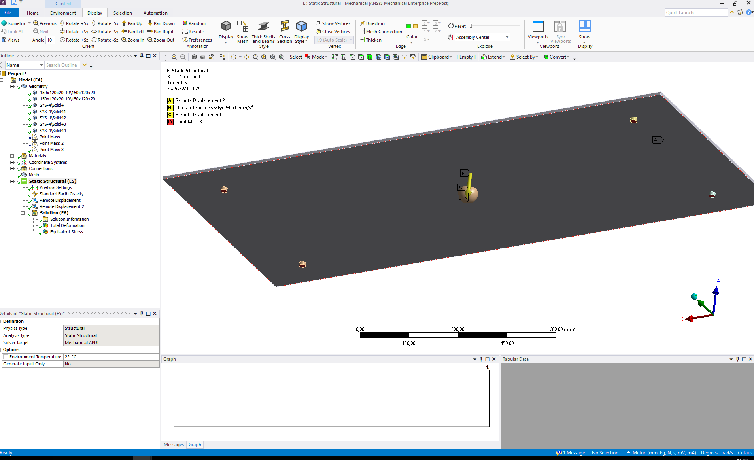Select Standard Earth Gravity in outline
Screen dimensions: 754x460
coord(61,194)
